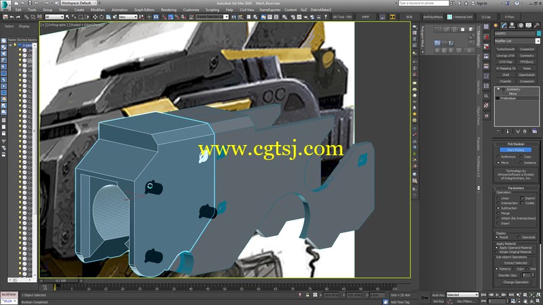This screenshot has height=305, width=543.
Task: Click Sign In in the title bar
Action: 482,3
